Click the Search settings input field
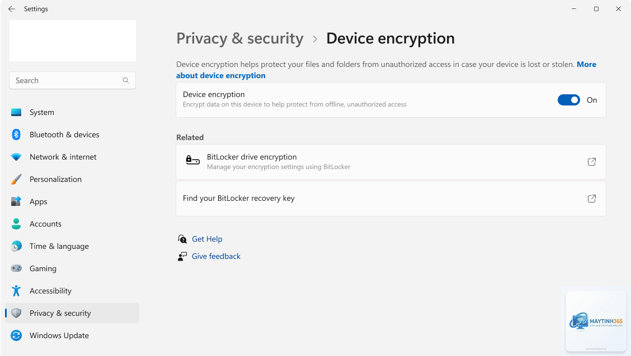The width and height of the screenshot is (631, 356). (x=72, y=80)
